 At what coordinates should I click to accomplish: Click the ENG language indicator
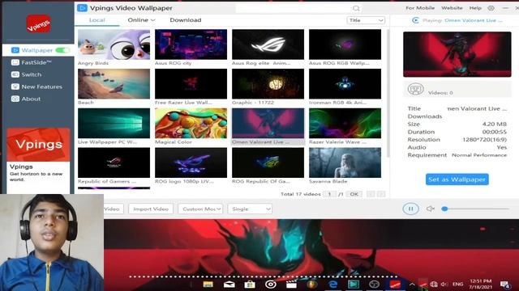click(457, 284)
